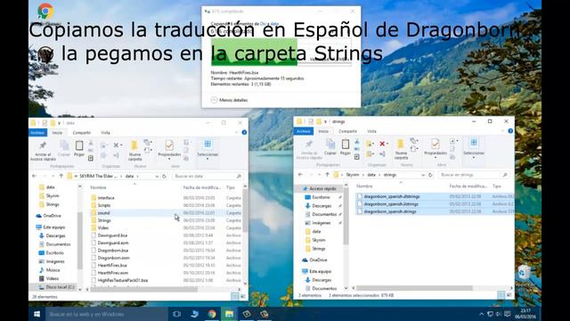This screenshot has width=570, height=321.
Task: Click help icon in data window
Action: point(244,132)
